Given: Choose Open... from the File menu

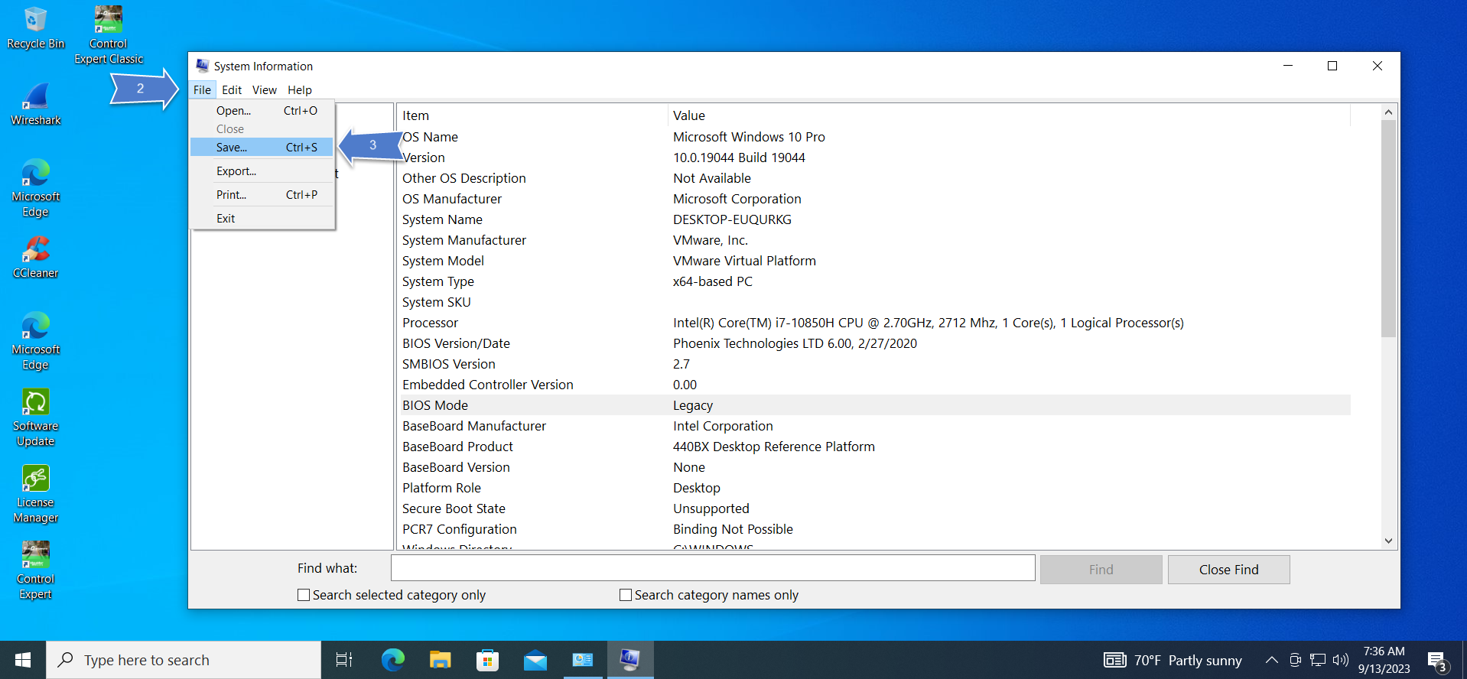Looking at the screenshot, I should click(x=262, y=111).
